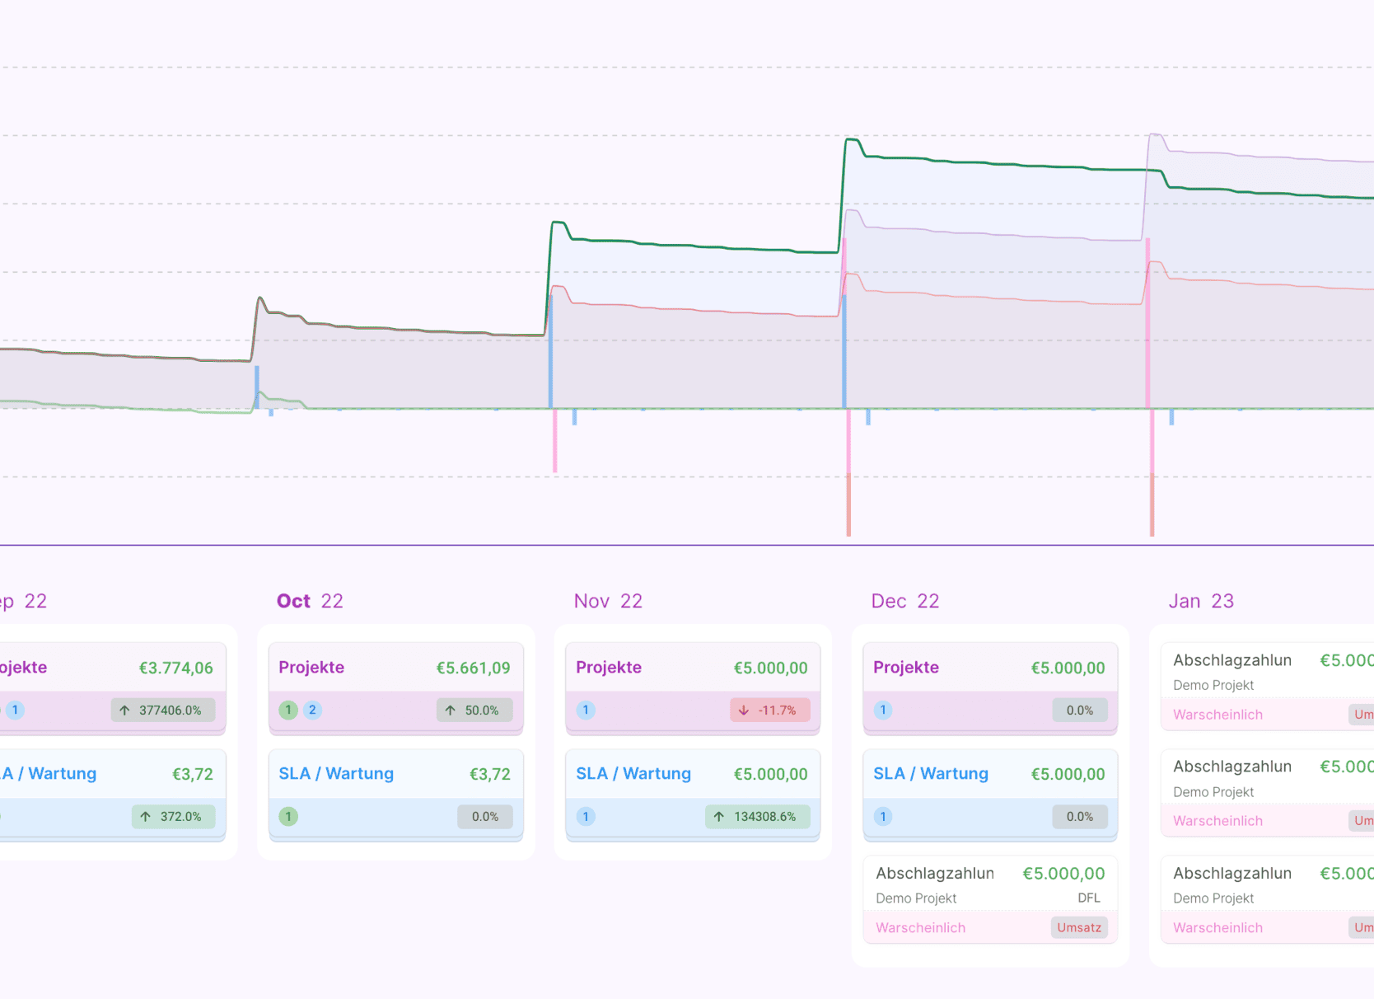The height and width of the screenshot is (999, 1374).
Task: Click the tall pink bar below November's chart start
Action: coord(555,440)
